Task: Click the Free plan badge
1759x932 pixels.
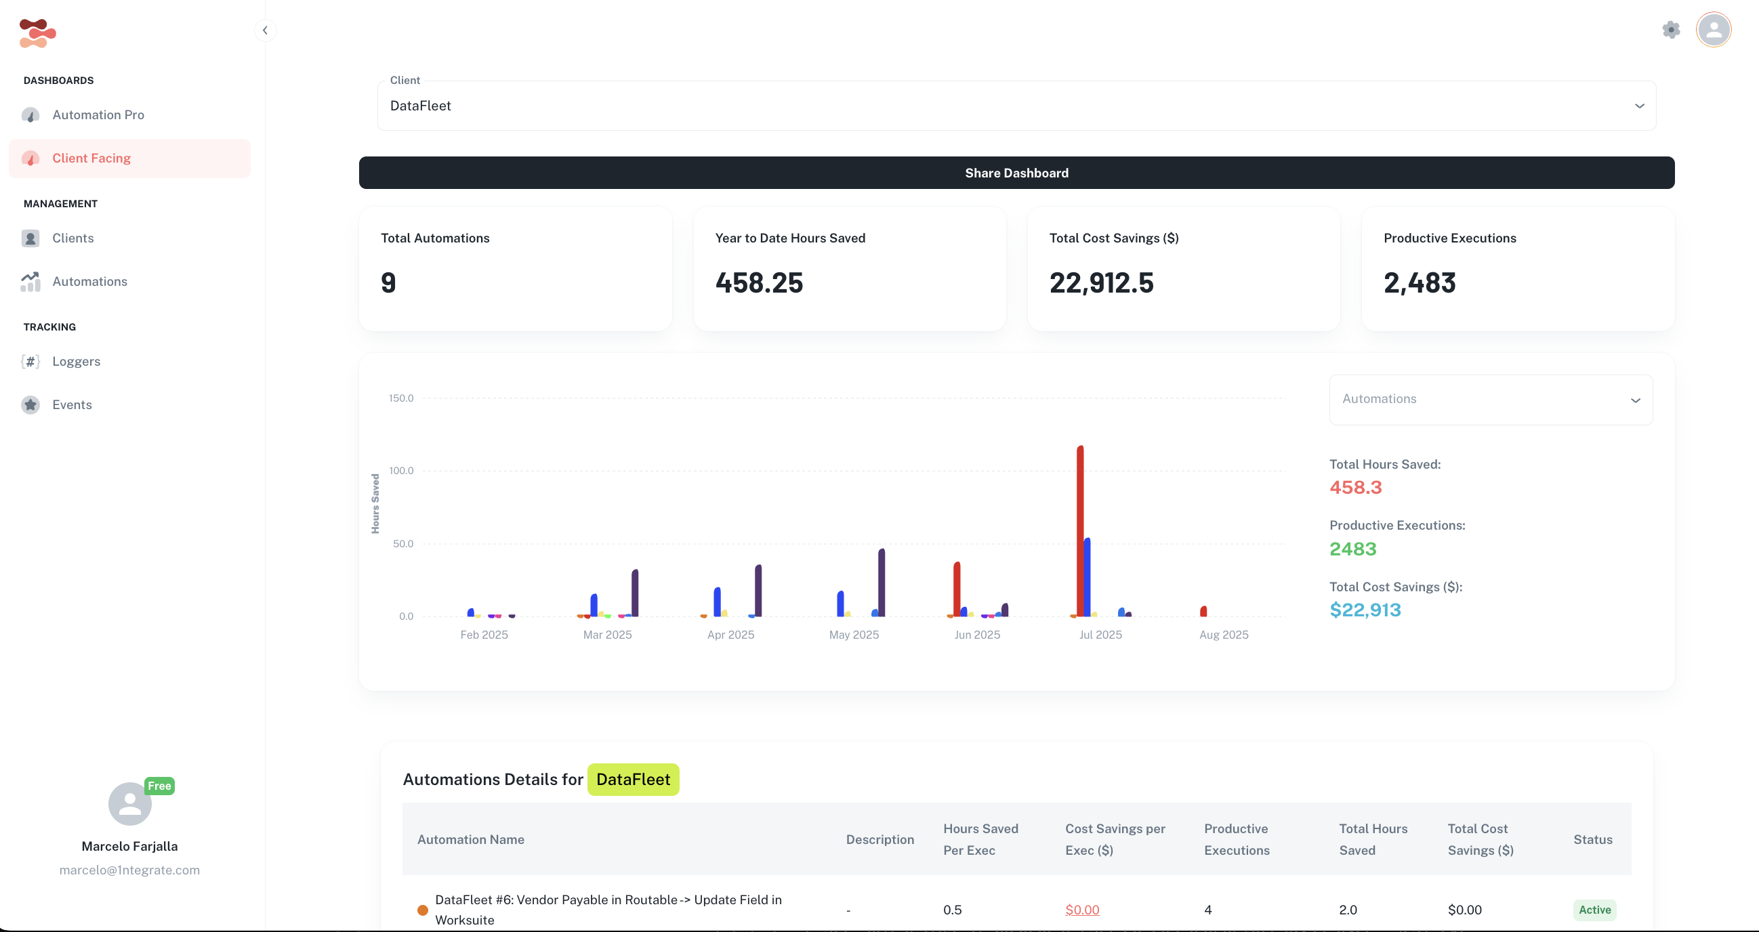Action: tap(159, 786)
